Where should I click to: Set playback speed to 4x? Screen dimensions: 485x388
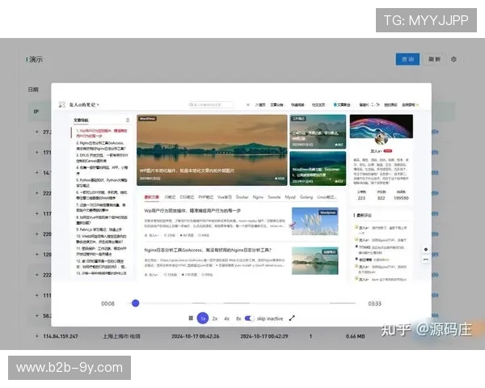click(x=226, y=318)
